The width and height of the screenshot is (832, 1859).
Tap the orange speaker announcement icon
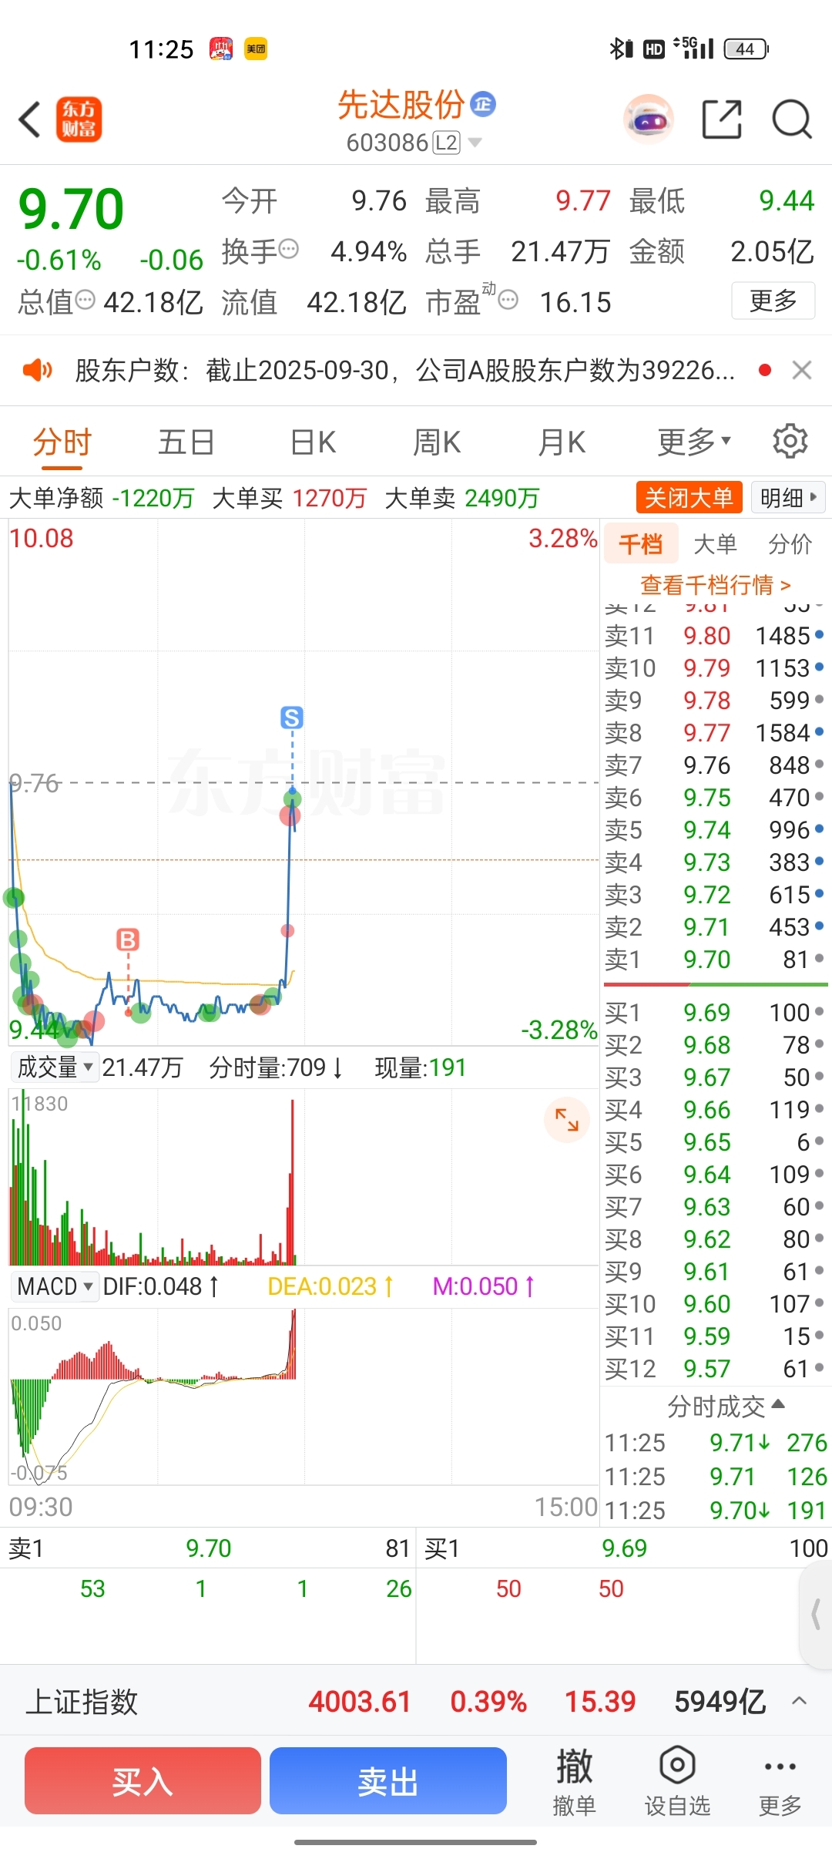tap(37, 371)
